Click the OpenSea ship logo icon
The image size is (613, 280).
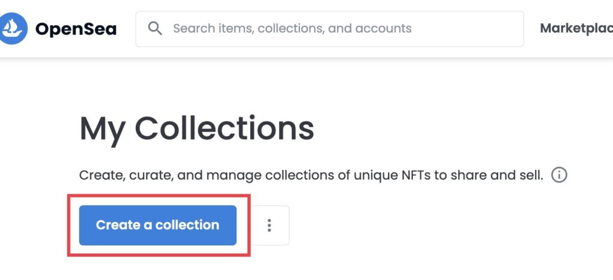click(x=13, y=29)
